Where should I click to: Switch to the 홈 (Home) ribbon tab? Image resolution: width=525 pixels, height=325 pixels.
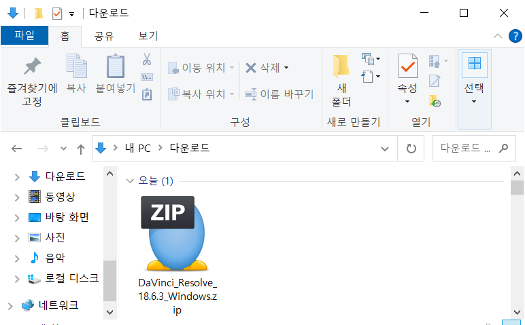pos(65,36)
